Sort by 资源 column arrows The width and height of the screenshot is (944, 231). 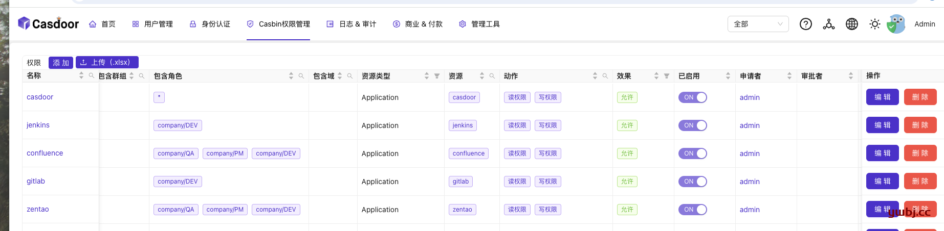point(482,76)
